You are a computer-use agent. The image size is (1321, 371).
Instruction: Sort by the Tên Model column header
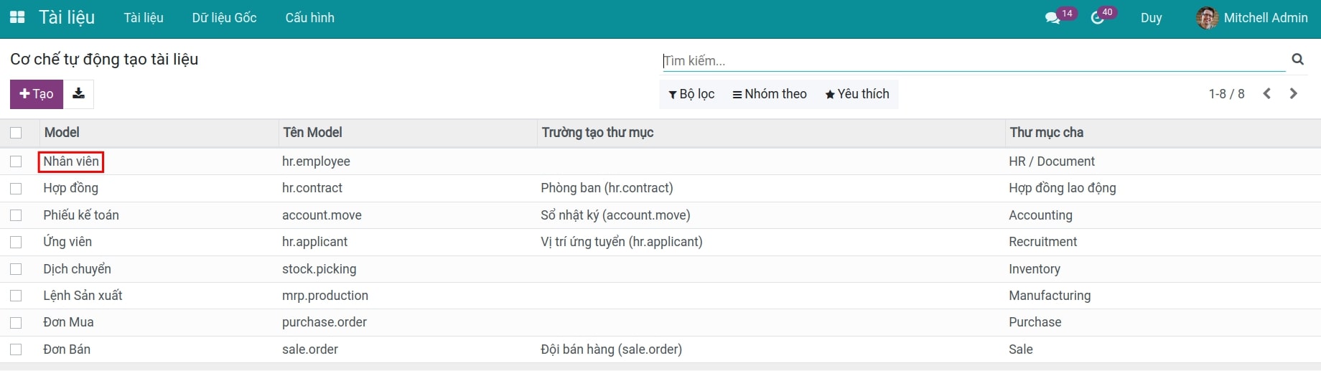pos(312,133)
